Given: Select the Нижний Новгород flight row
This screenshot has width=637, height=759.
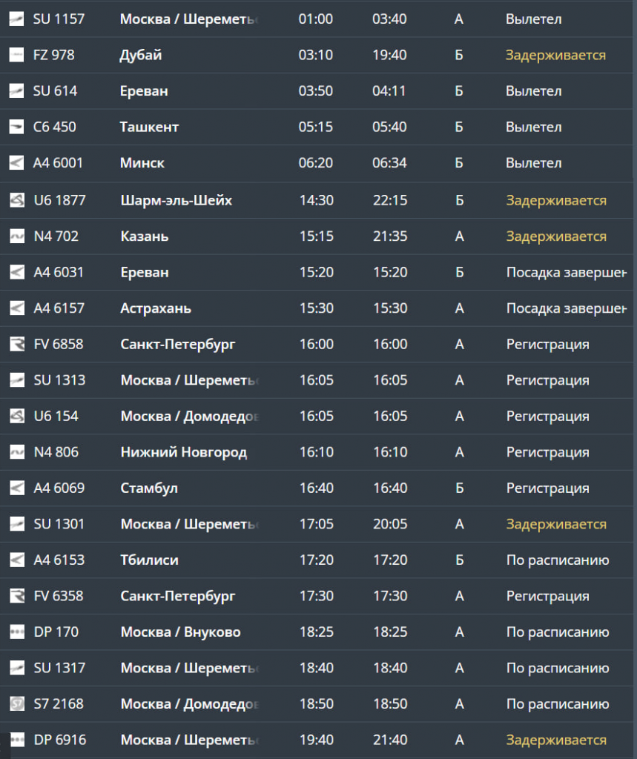Looking at the screenshot, I should 184,452.
